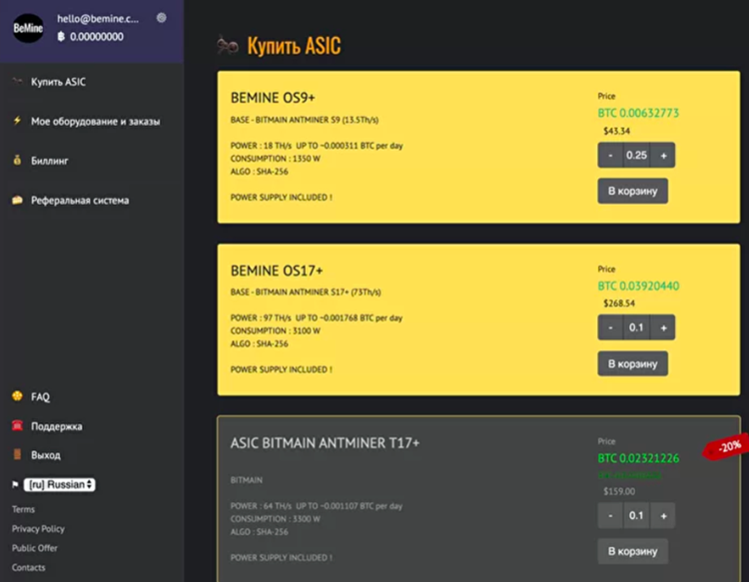Open the Public Offer link
Screen dimensions: 749x582
click(34, 548)
